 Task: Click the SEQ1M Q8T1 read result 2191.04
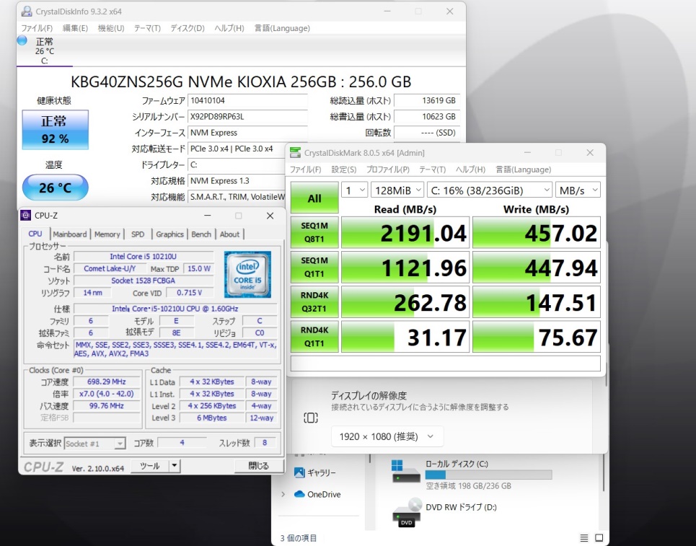point(405,232)
